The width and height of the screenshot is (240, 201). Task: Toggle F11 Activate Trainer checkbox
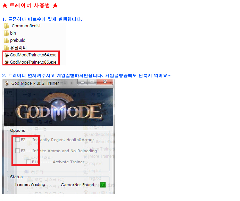(x=28, y=162)
